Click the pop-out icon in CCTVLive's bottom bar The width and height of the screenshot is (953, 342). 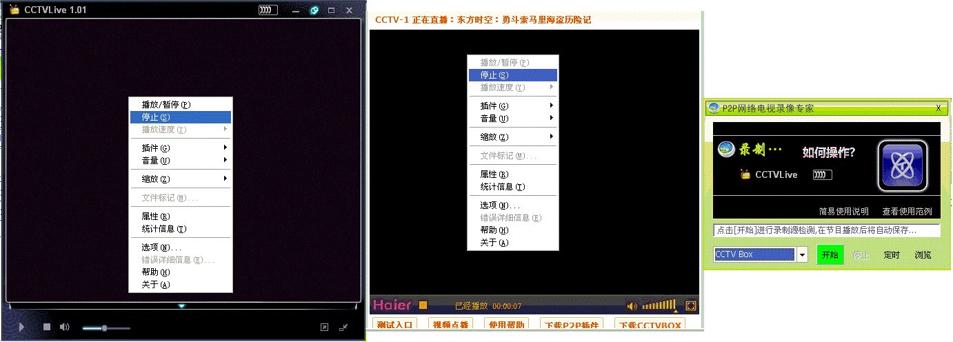325,328
